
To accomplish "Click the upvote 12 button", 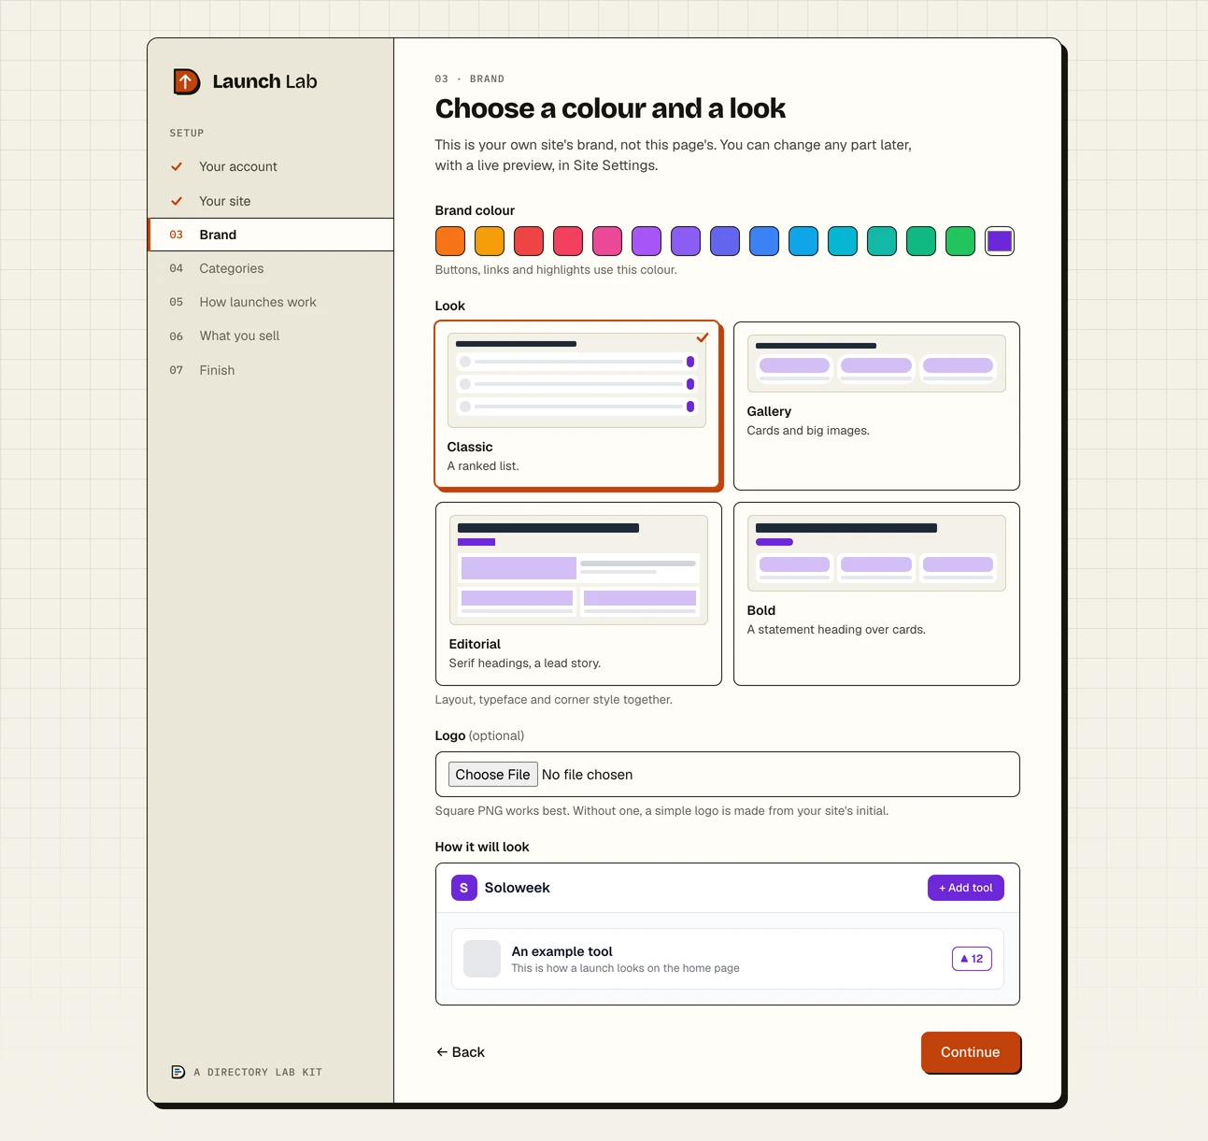I will (972, 959).
